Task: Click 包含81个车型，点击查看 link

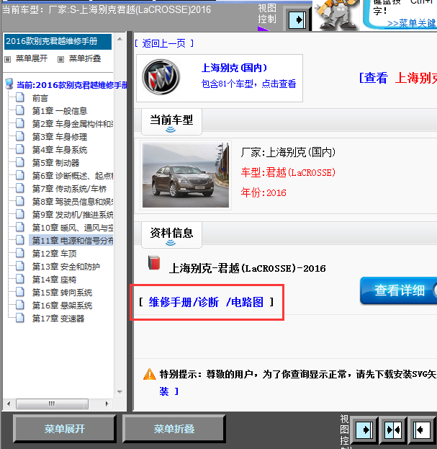Action: point(249,84)
